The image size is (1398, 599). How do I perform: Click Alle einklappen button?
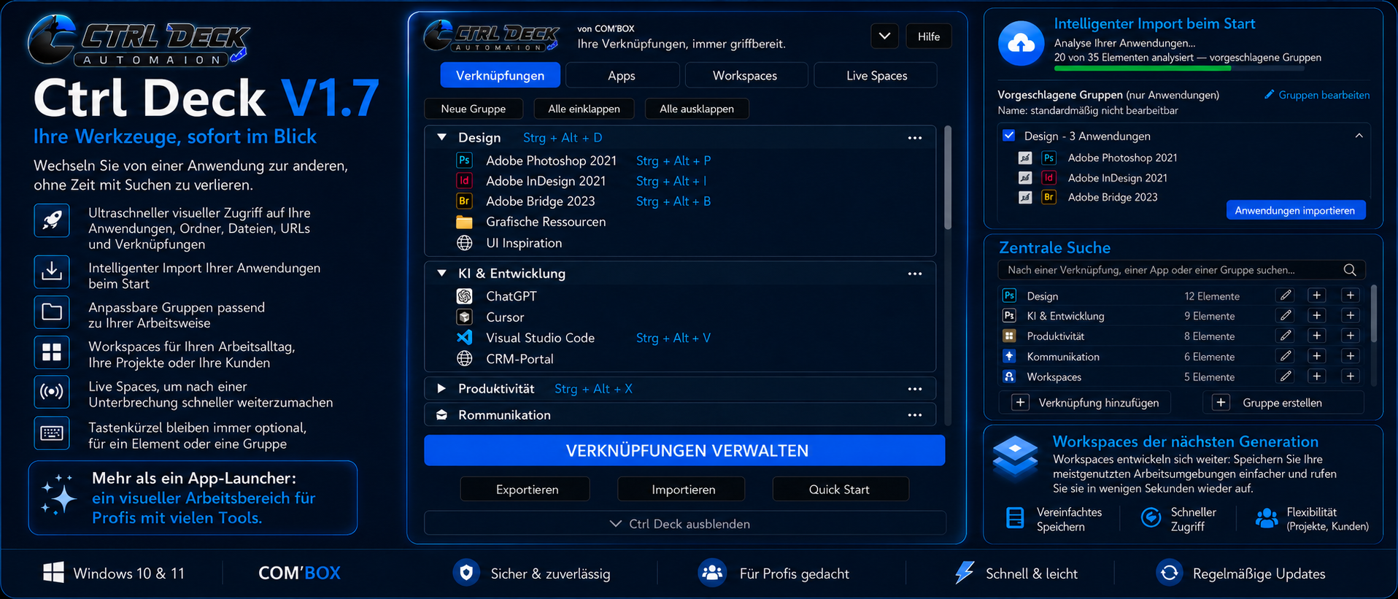[x=584, y=109]
